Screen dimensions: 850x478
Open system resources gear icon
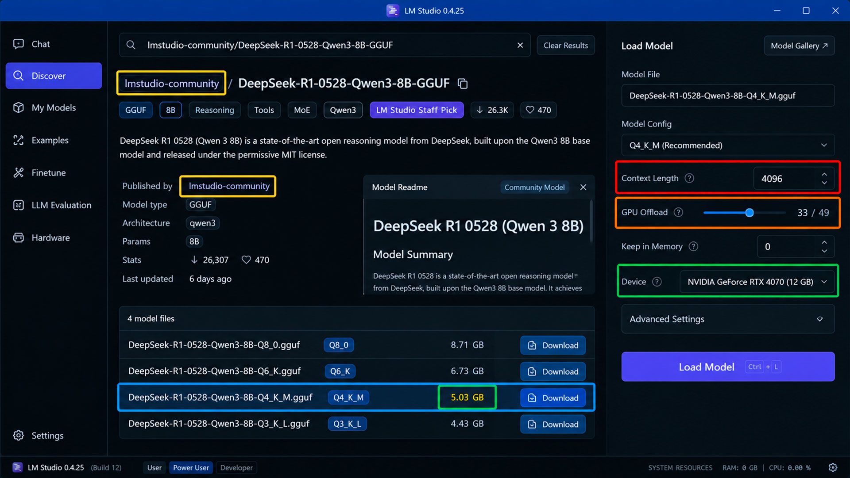pos(833,467)
